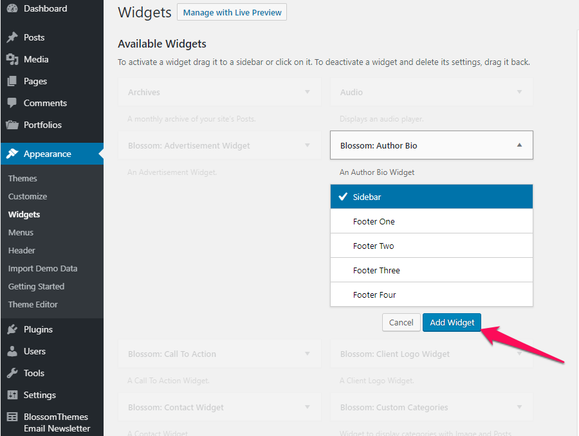Select Widgets in the Appearance submenu
The image size is (579, 436).
pos(24,215)
